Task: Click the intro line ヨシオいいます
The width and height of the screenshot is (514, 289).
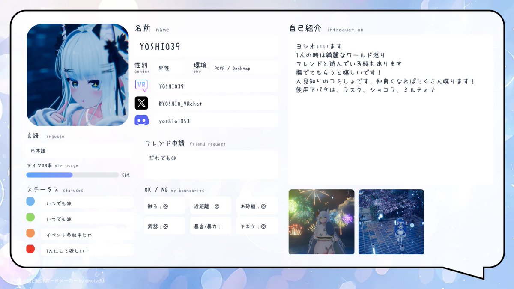Action: (319, 46)
